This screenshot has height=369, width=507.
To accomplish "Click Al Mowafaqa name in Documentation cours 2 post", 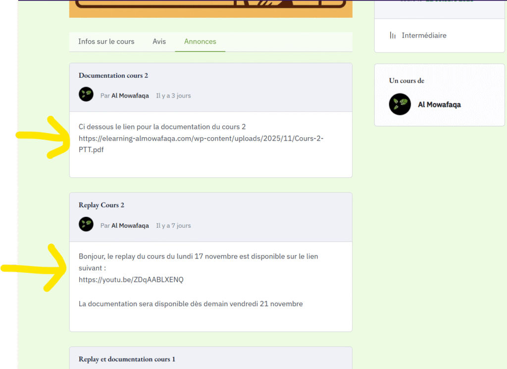I will click(130, 96).
